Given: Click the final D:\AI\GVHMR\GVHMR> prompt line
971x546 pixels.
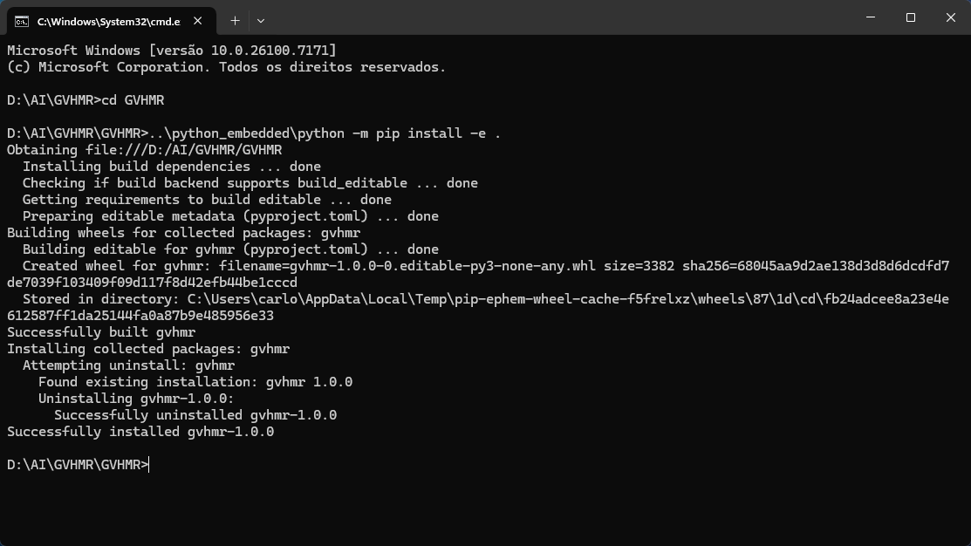Looking at the screenshot, I should pyautogui.click(x=78, y=465).
